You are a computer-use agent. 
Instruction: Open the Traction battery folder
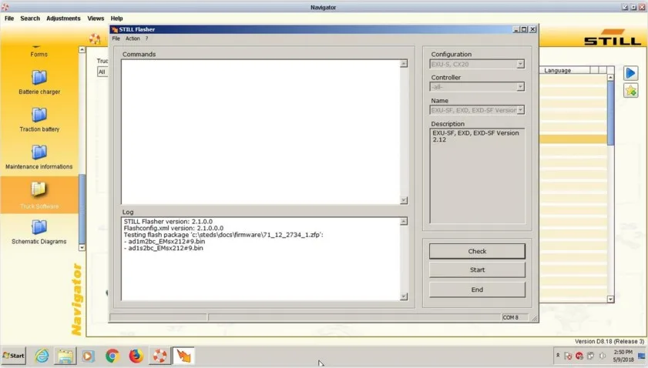pos(39,120)
